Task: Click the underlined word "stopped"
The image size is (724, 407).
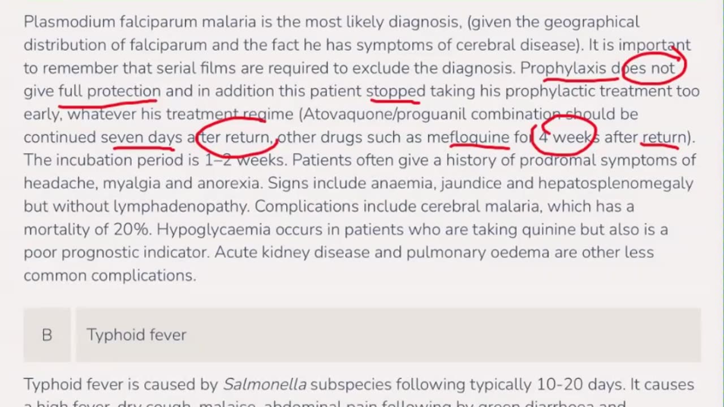Action: tap(395, 91)
